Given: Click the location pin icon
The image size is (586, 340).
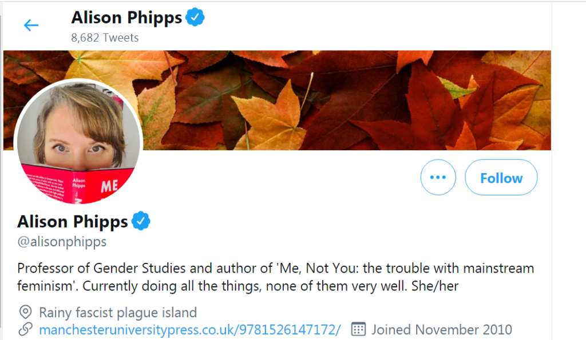Looking at the screenshot, I should tap(25, 312).
